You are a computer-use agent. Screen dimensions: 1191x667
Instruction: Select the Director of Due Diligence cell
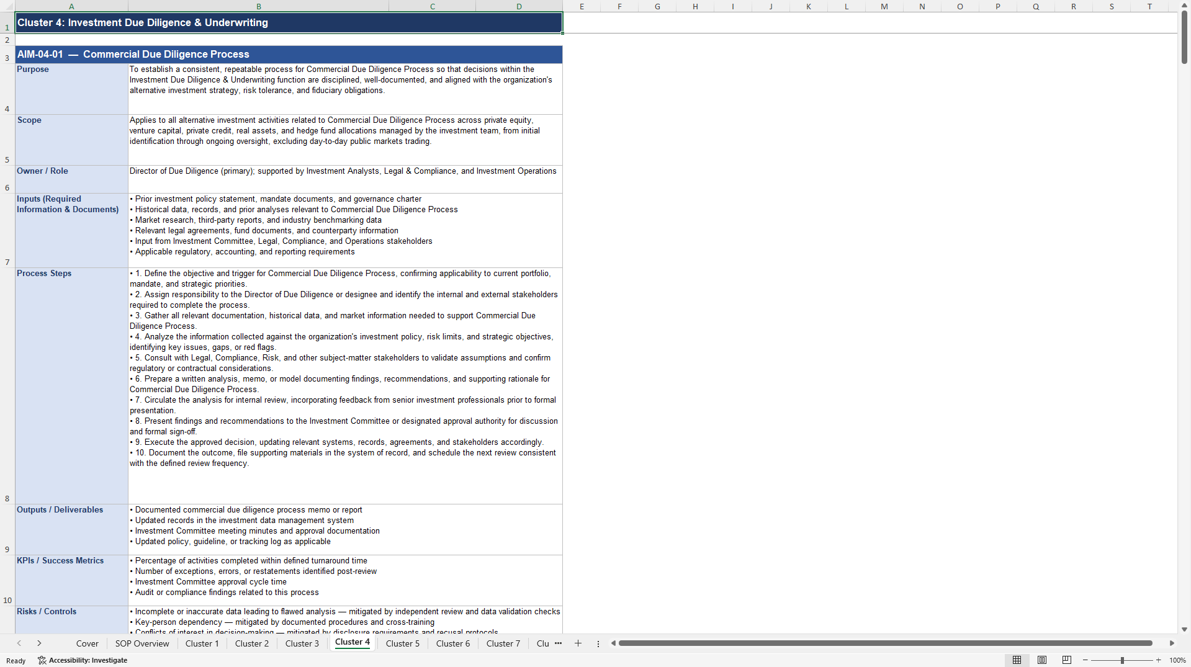(x=345, y=179)
